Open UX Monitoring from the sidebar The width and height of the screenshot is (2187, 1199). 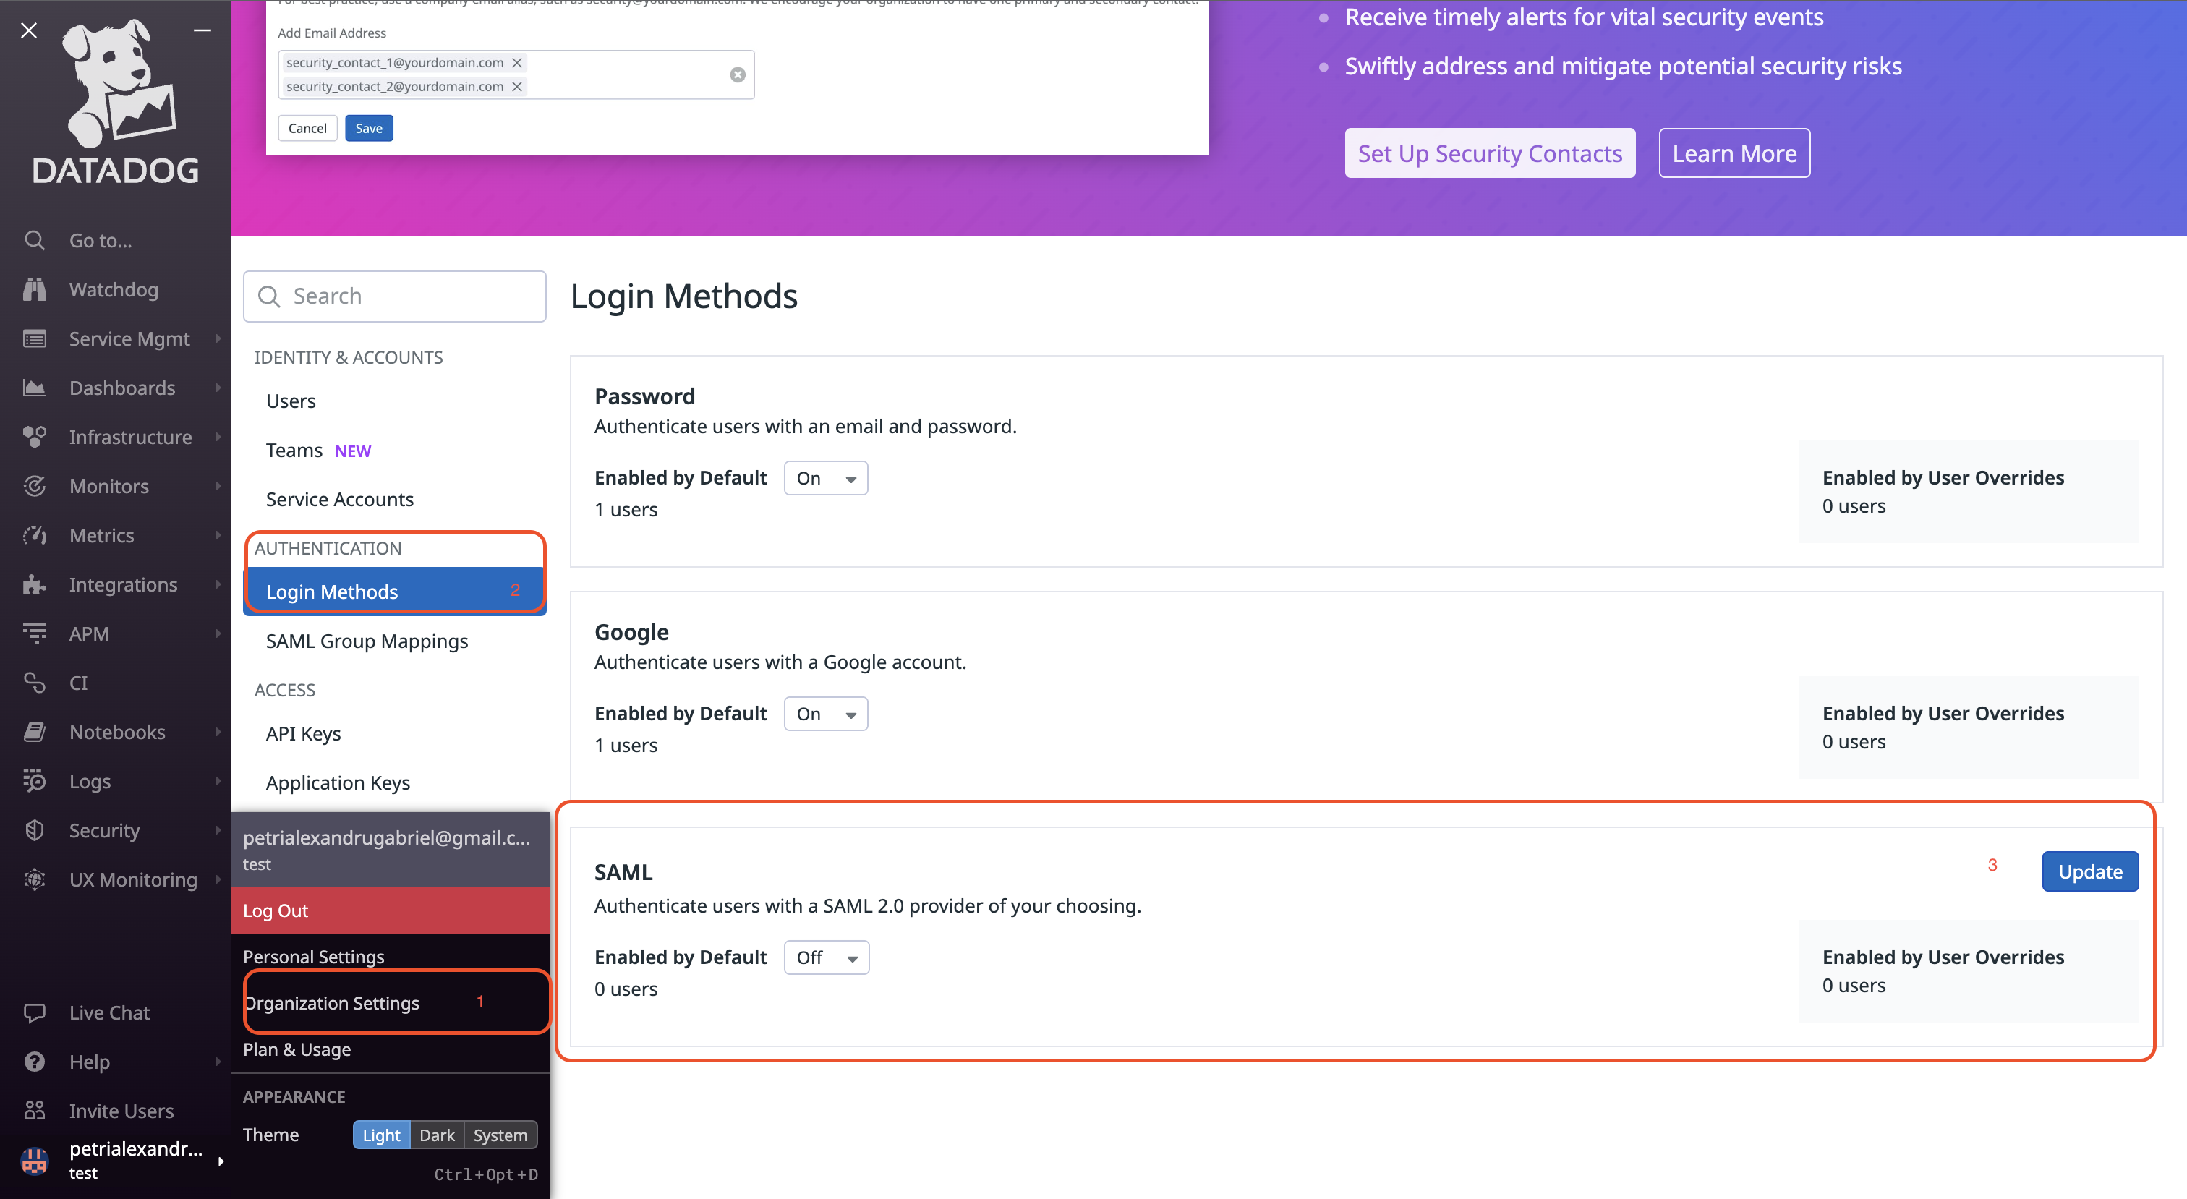[x=132, y=879]
